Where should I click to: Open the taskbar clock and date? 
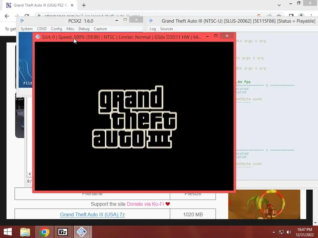pyautogui.click(x=305, y=232)
